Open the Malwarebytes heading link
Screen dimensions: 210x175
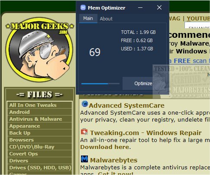pos(114,160)
